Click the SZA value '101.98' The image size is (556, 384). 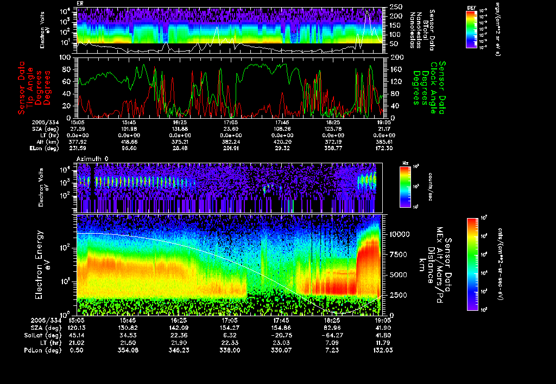[129, 129]
